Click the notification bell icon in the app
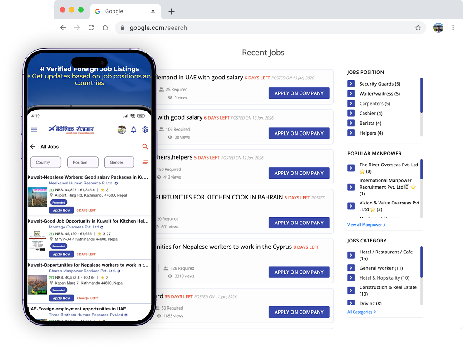 (133, 130)
